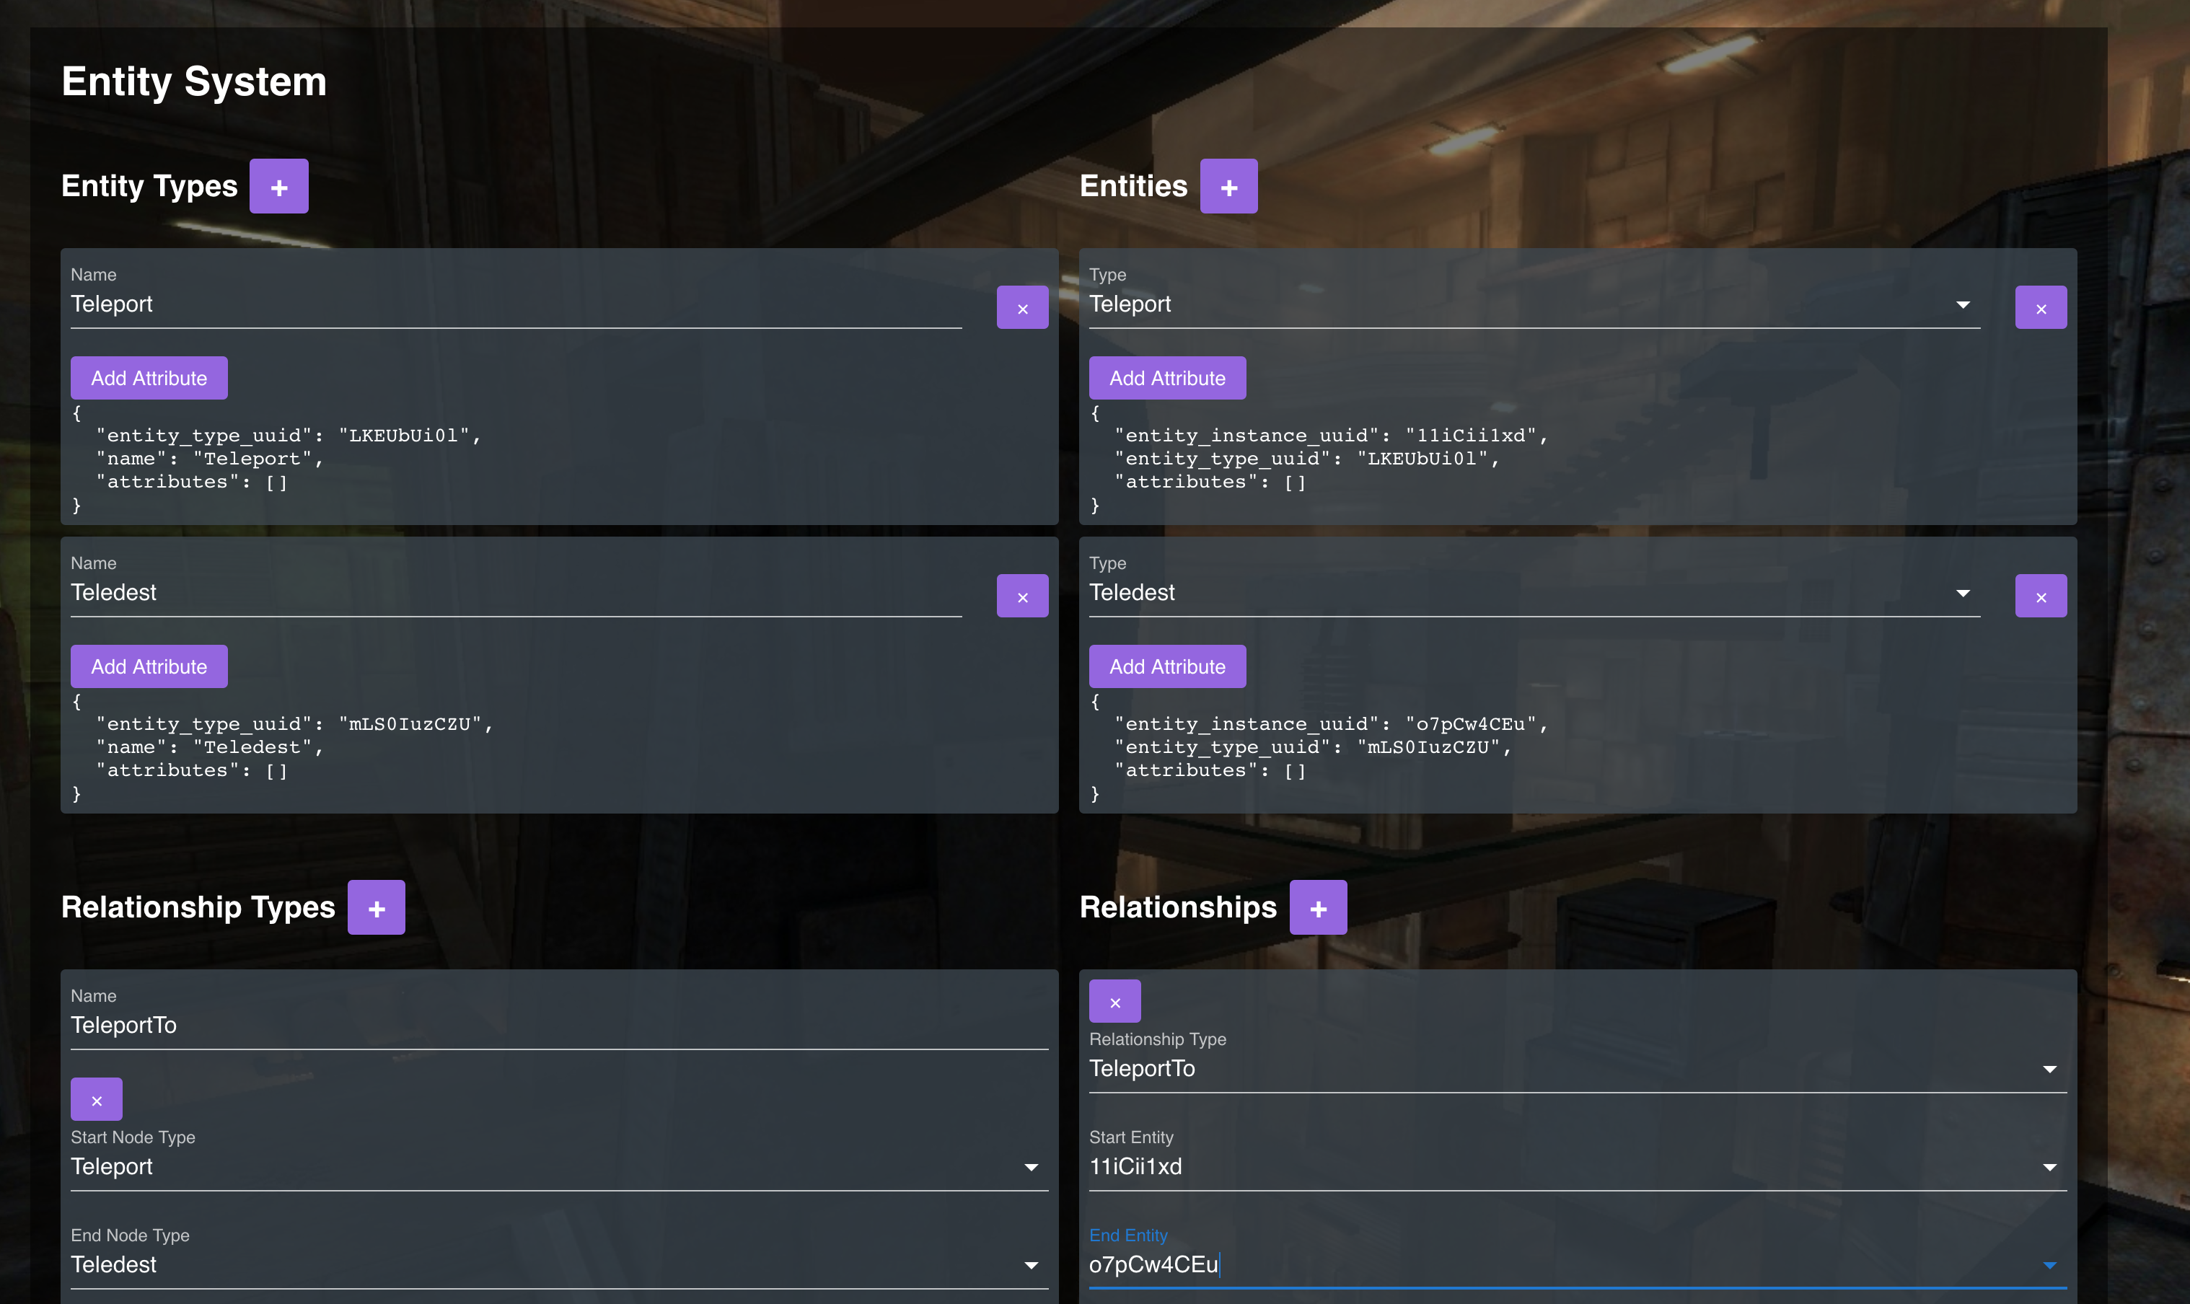
Task: Add a new relationship type
Action: click(x=376, y=908)
